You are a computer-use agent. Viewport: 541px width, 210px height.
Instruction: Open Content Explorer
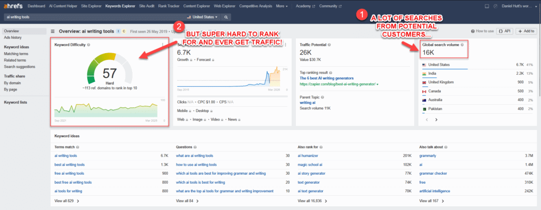[x=197, y=6]
